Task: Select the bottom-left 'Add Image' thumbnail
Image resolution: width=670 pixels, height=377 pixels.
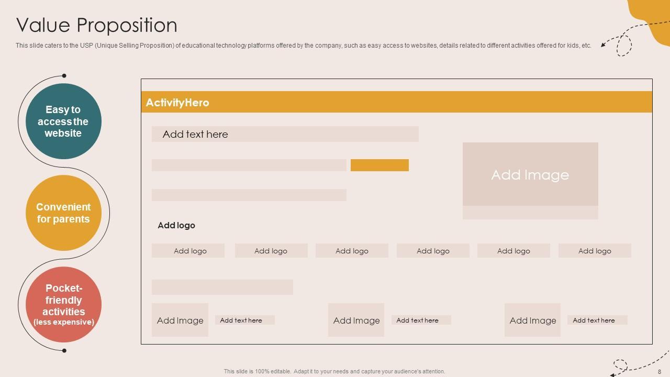Action: [180, 320]
